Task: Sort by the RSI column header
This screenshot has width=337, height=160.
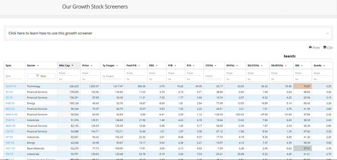Action: tap(299, 66)
